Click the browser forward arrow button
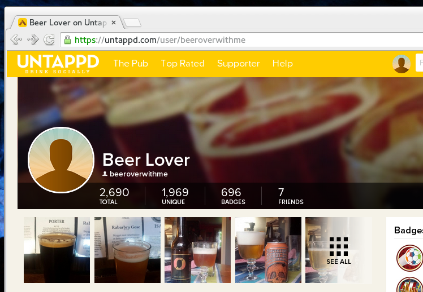Screen dimensions: 423x292 pyautogui.click(x=33, y=39)
